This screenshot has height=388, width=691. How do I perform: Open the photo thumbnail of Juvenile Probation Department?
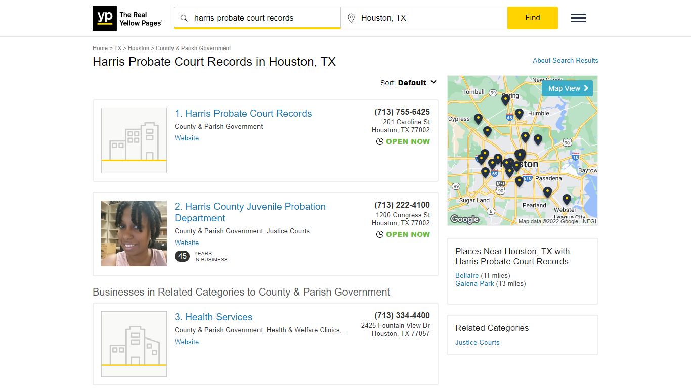tap(134, 233)
